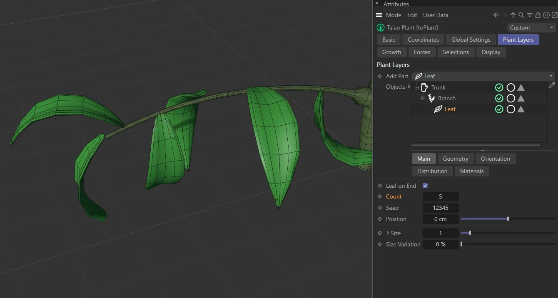Expand the Size attribute group
The image size is (558, 298).
388,233
